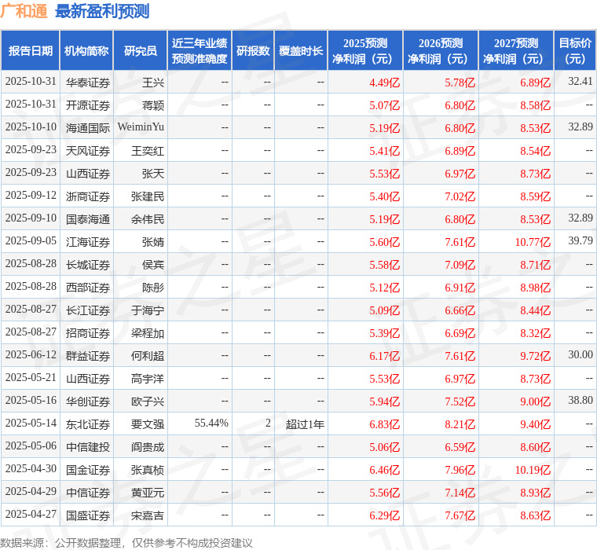Click 招商证券 institution cell
Viewport: 597px width, 550px height.
click(x=87, y=333)
